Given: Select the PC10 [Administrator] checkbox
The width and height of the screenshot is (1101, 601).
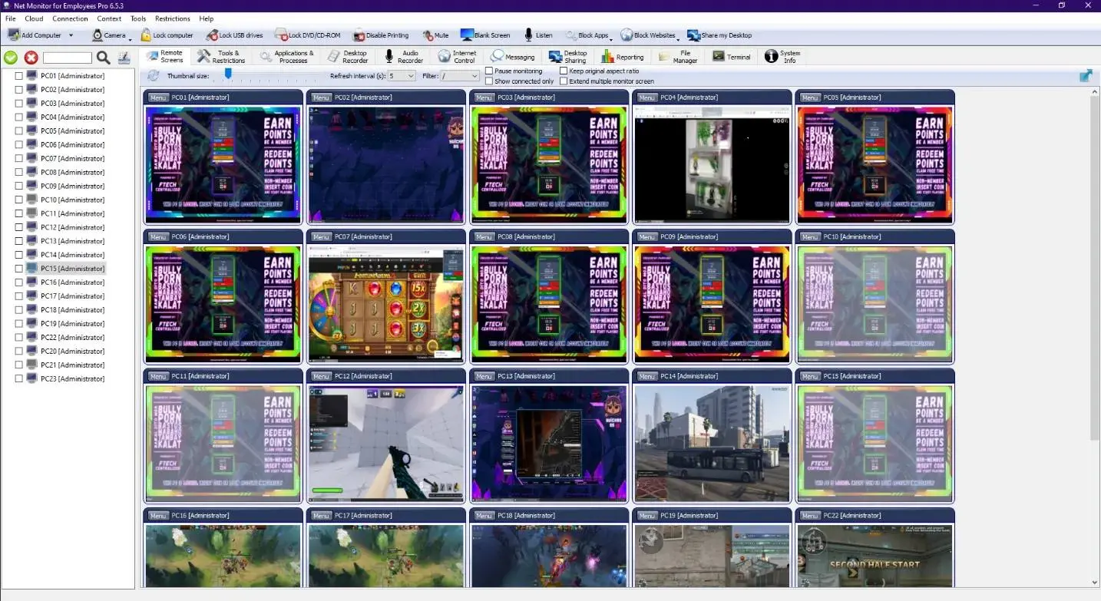Looking at the screenshot, I should [19, 200].
